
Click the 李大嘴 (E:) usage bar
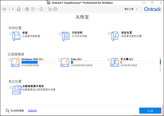point(137,62)
